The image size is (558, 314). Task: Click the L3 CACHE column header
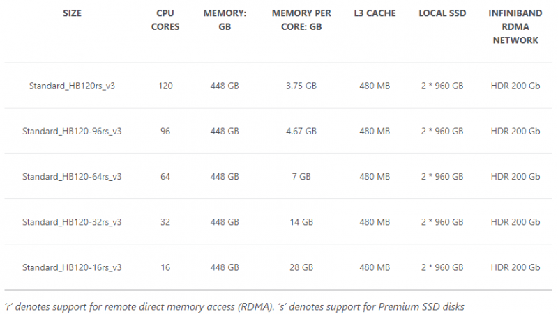[x=375, y=13]
